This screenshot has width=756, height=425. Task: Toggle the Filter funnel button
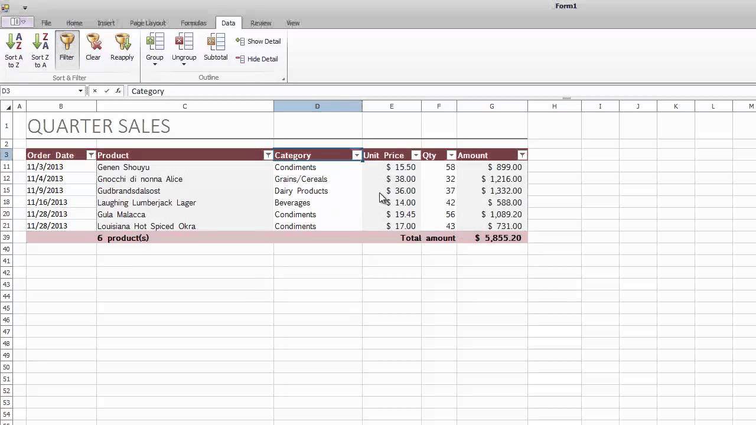click(67, 51)
